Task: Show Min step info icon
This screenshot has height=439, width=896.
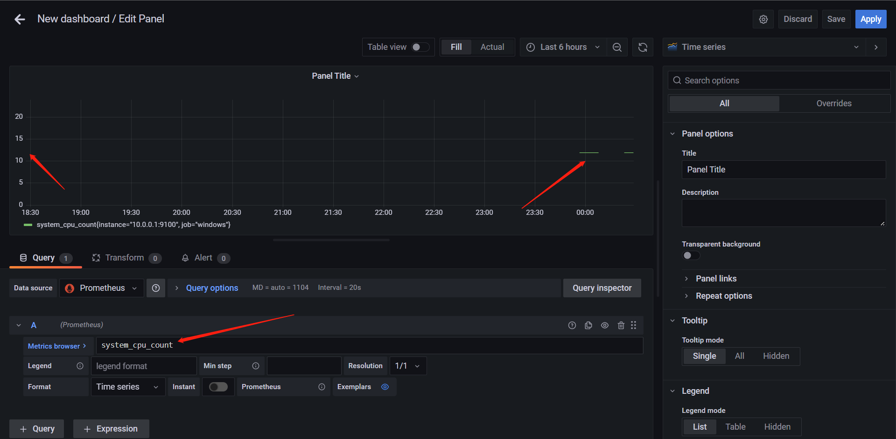Action: pos(256,366)
